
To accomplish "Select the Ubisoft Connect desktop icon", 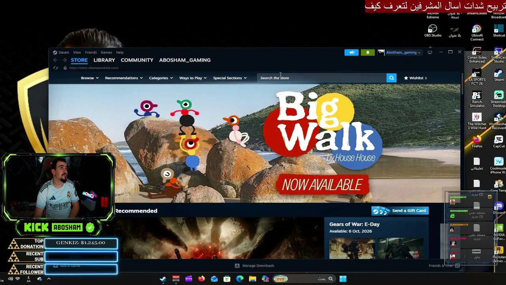I will 477,33.
